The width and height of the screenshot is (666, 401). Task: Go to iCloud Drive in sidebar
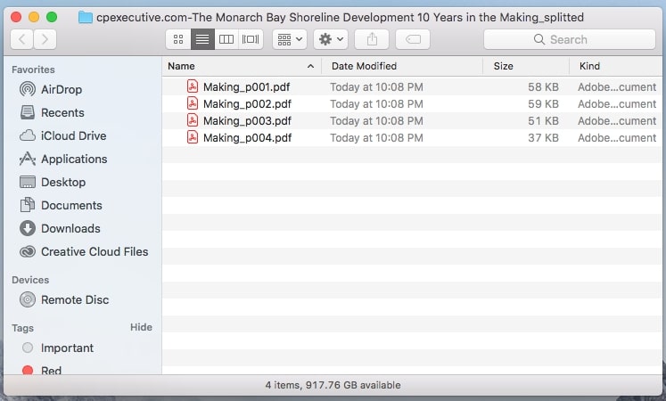pos(73,135)
